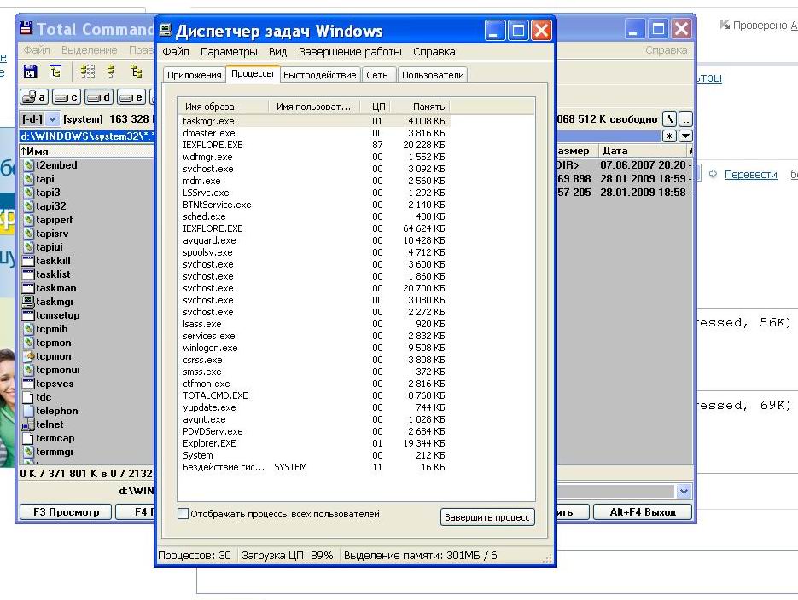Open Завершение работы menu
Viewport: 798px width, 600px height.
pos(350,52)
